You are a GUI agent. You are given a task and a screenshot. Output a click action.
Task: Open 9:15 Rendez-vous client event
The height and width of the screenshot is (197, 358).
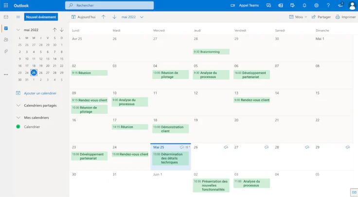(89, 100)
